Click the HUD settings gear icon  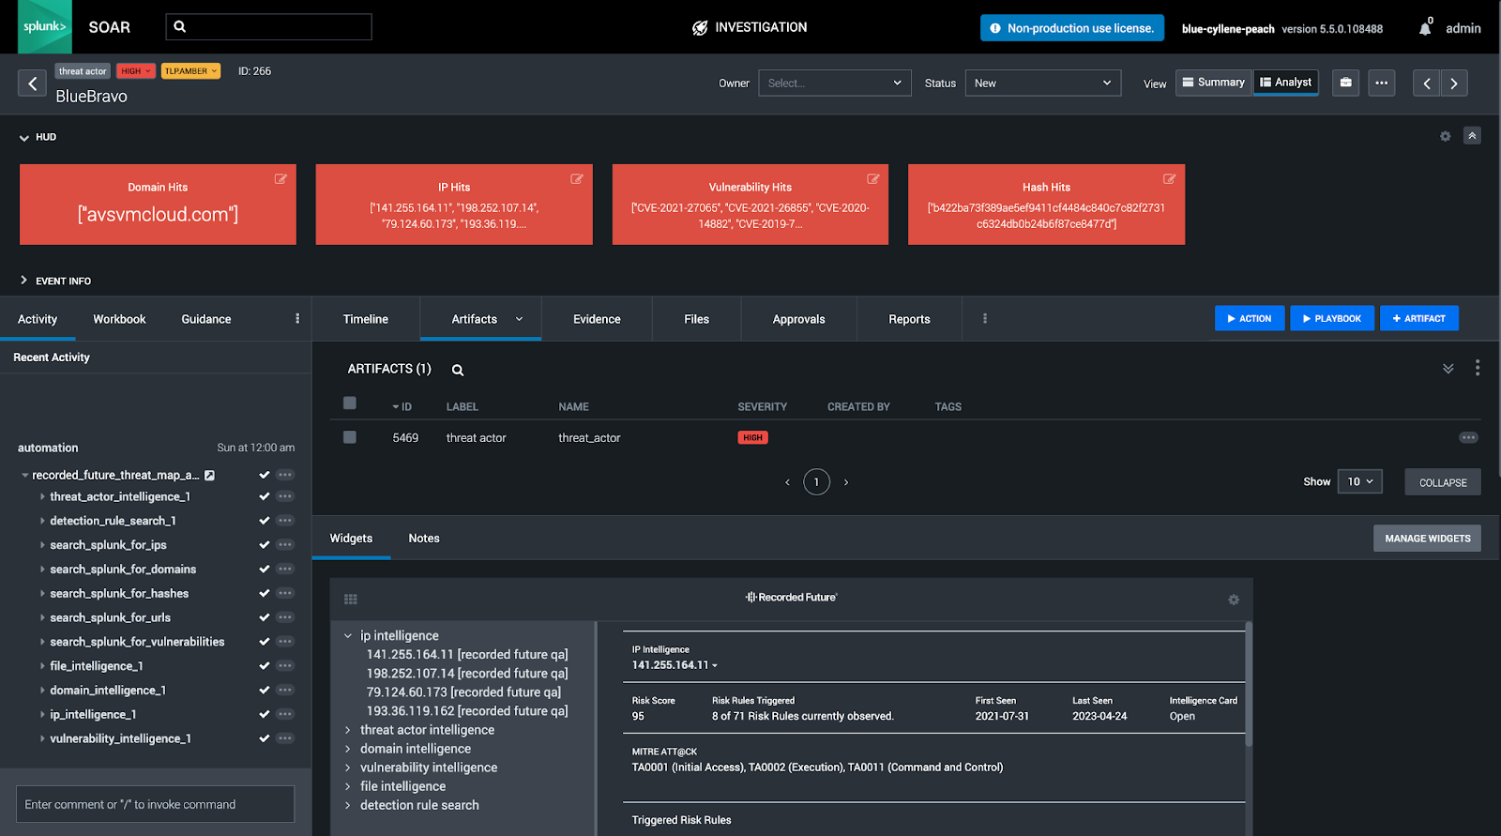point(1445,136)
